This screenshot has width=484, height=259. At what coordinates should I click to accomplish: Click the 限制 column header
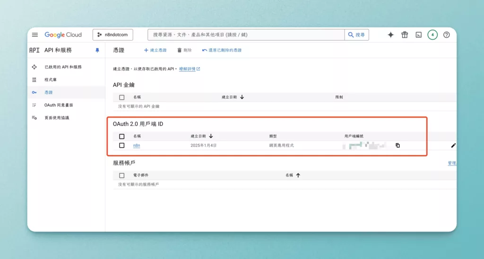tap(339, 97)
